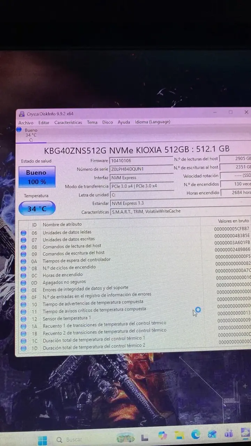Screen dimensions: 251x446
Task: Open the Disco menu
Action: click(107, 122)
